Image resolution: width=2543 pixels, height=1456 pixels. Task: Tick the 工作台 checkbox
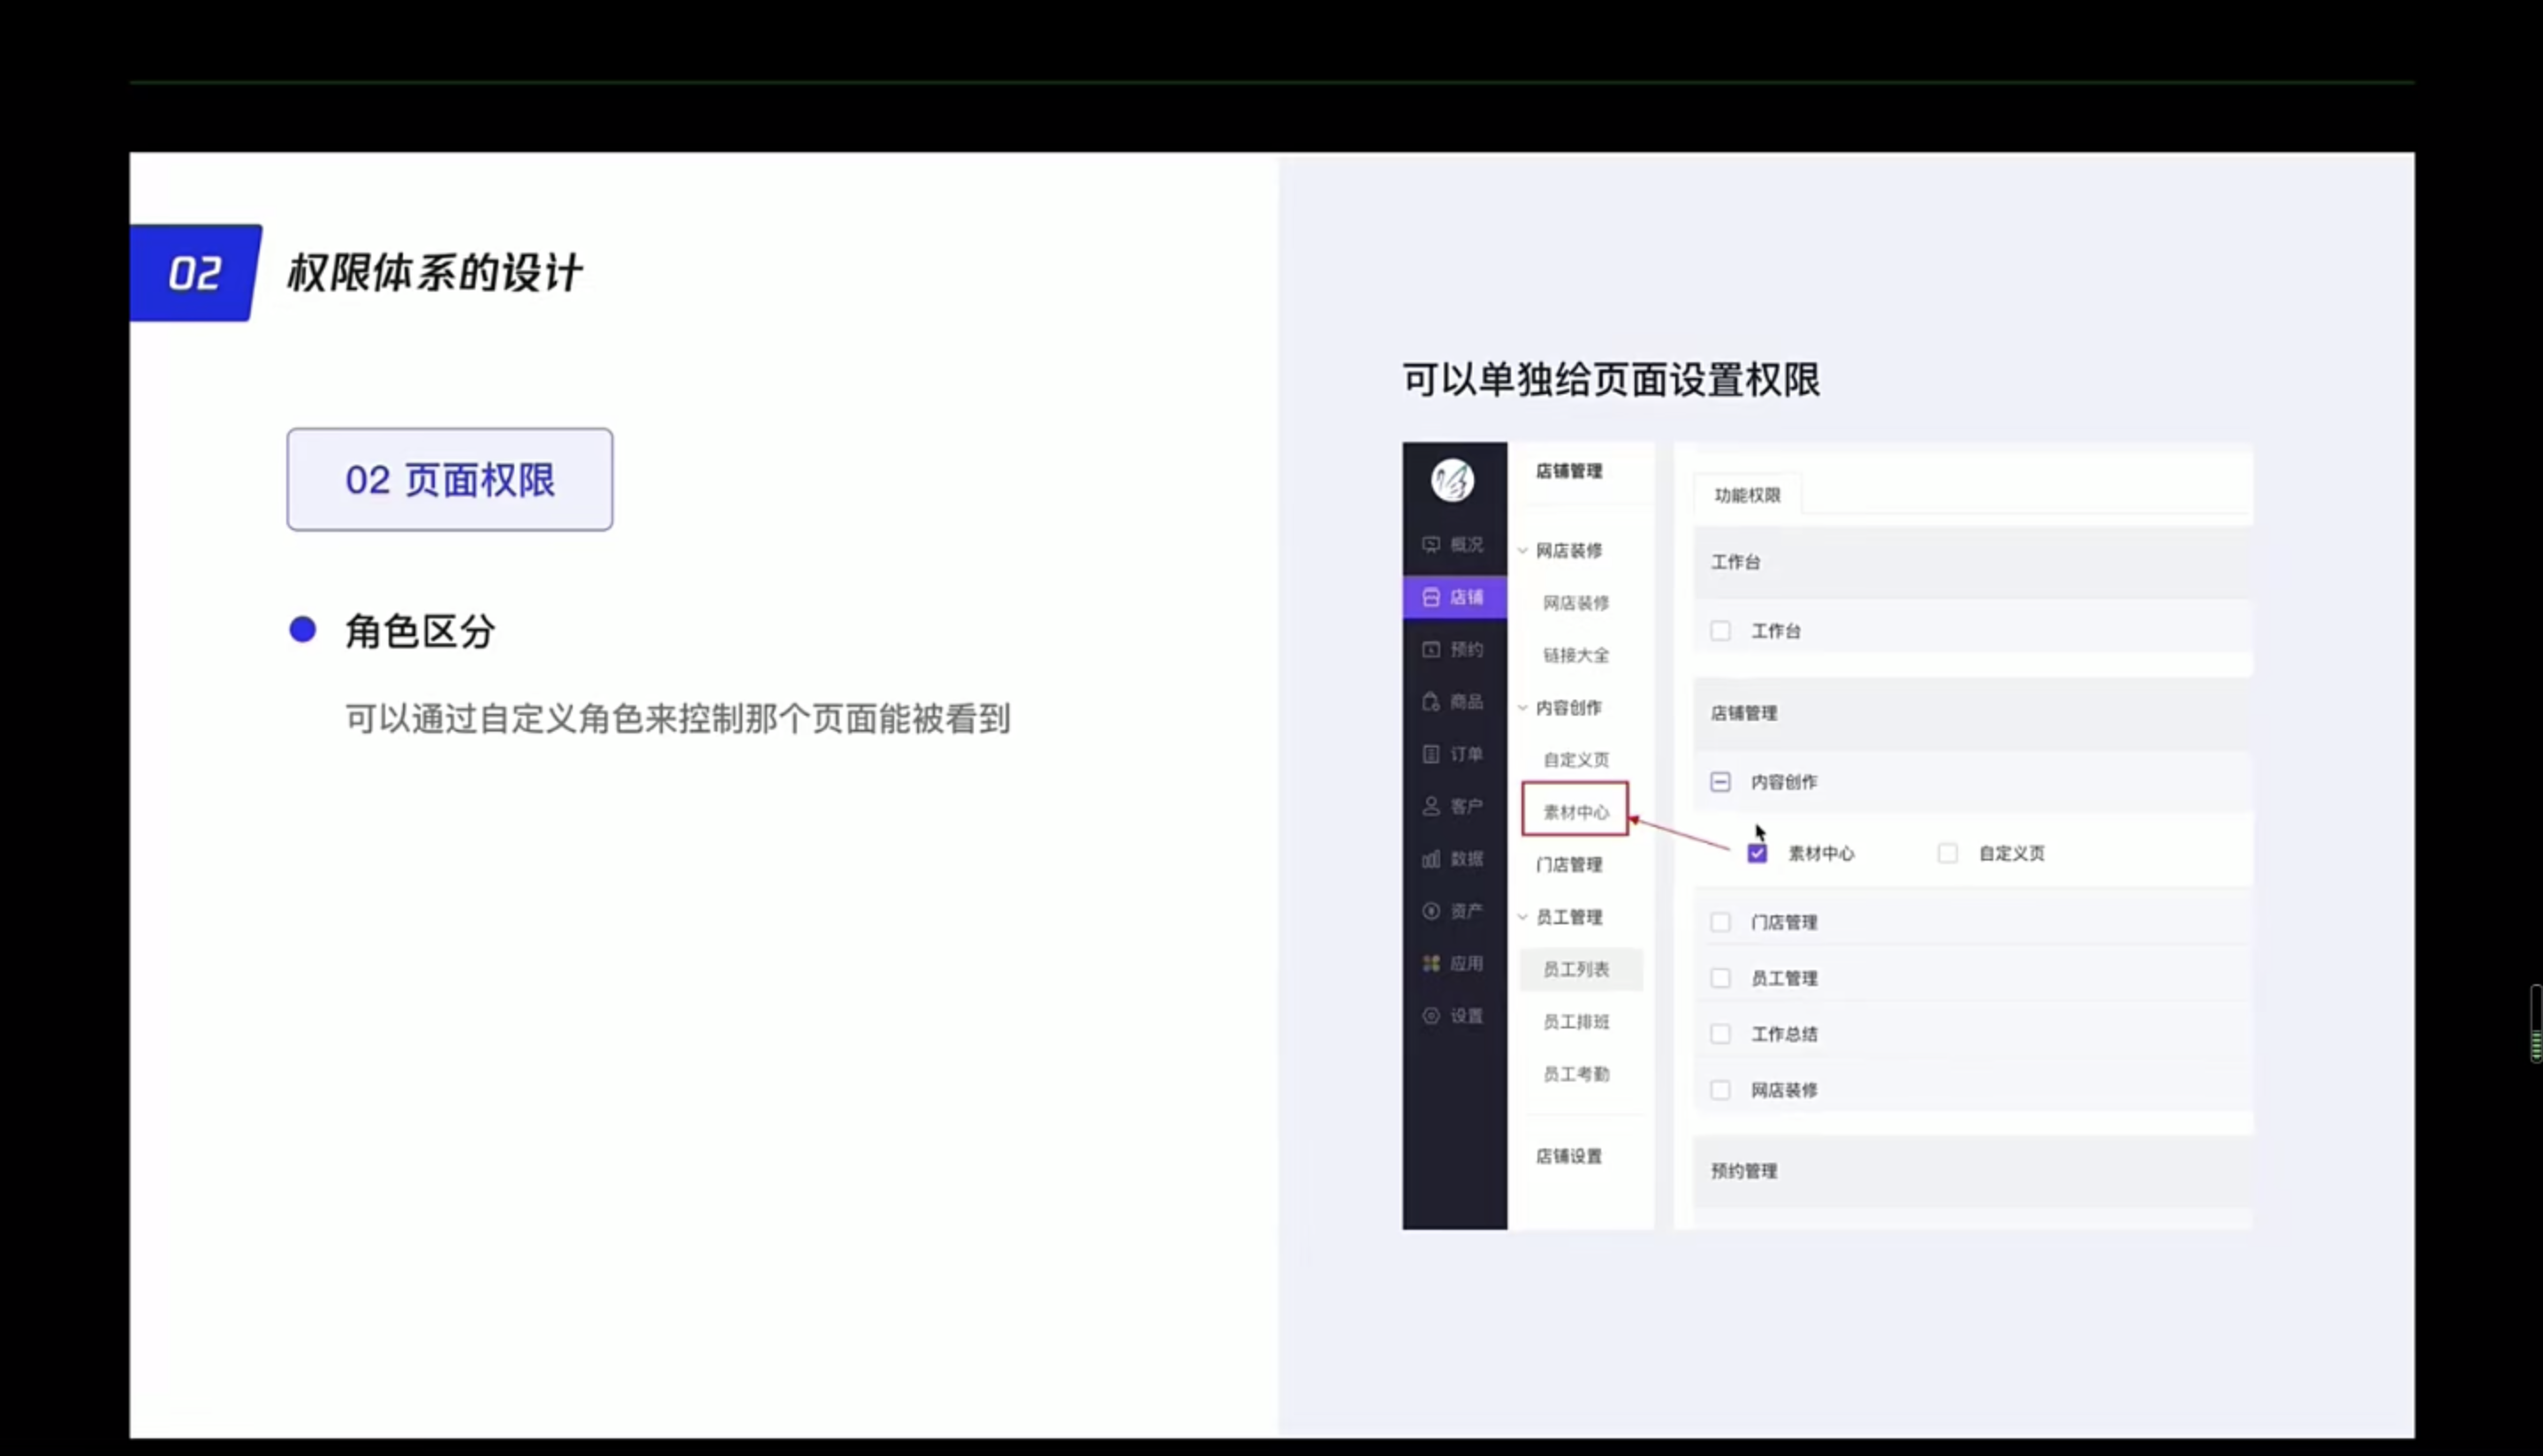pos(1720,631)
